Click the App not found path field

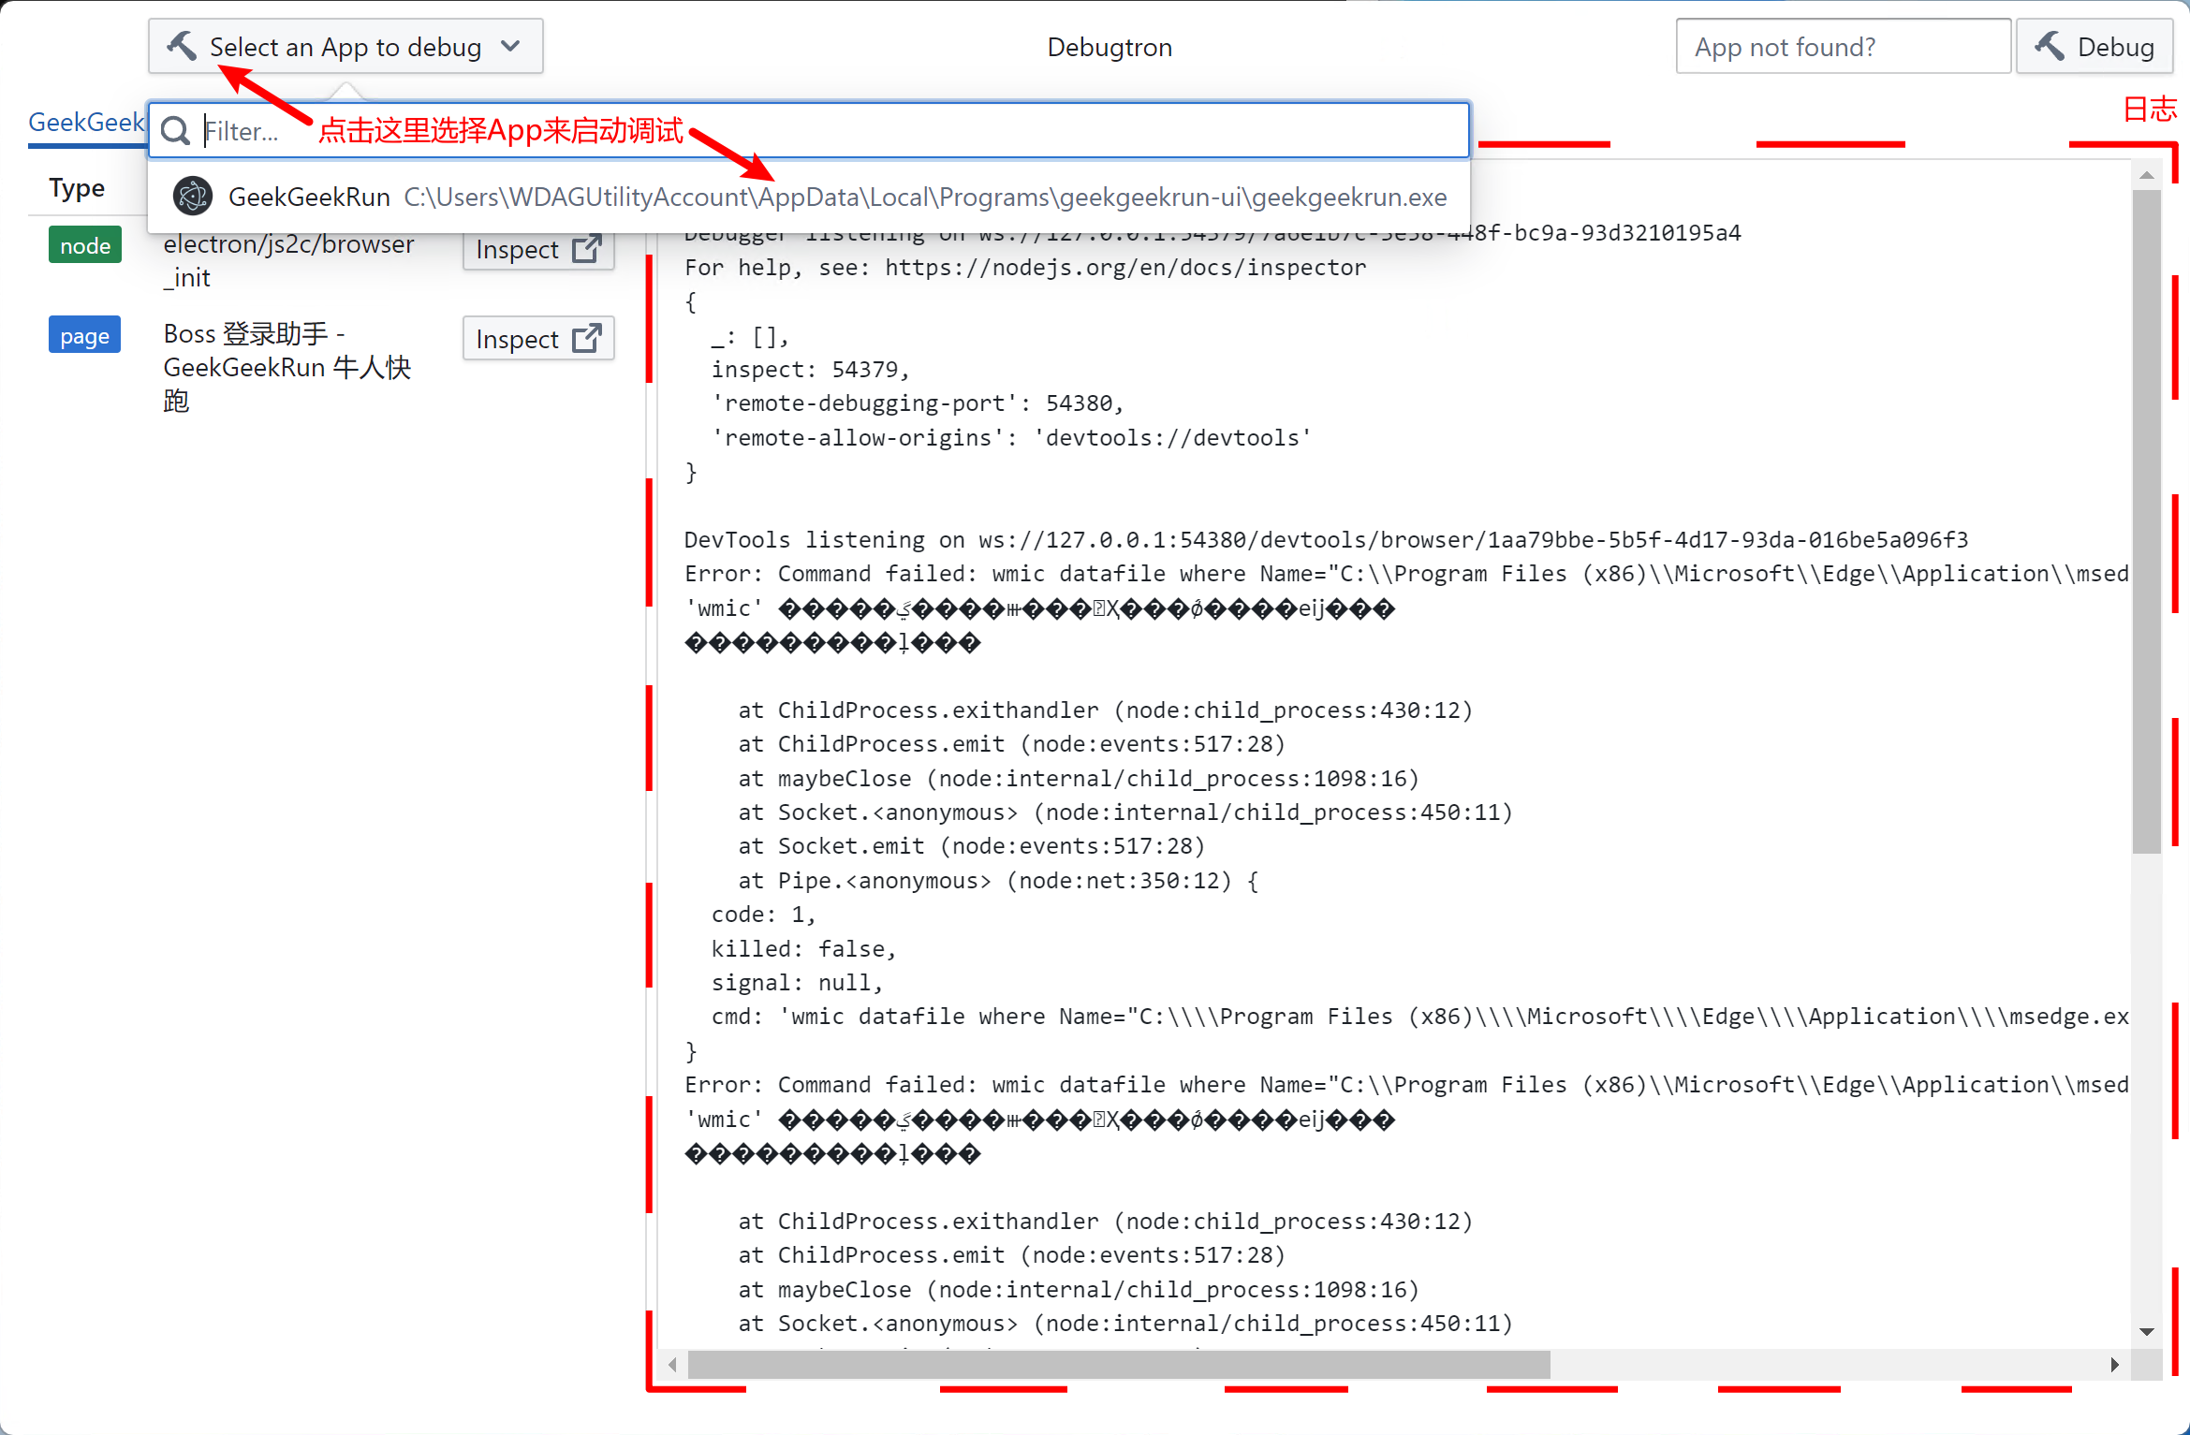point(1842,47)
